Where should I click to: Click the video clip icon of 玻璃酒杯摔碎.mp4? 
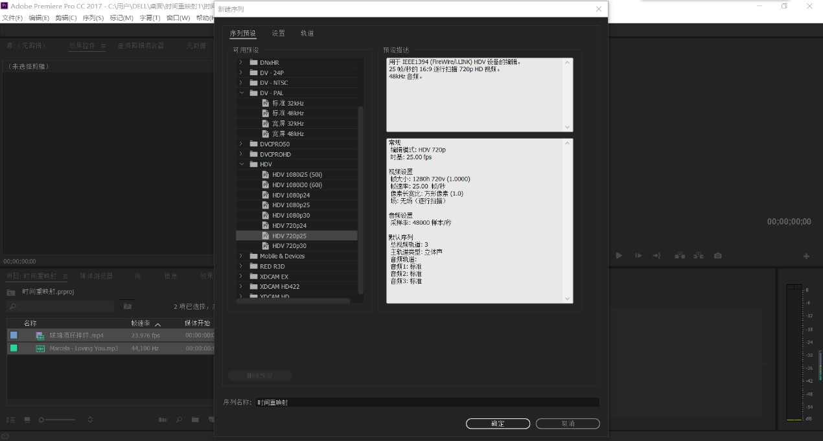pos(40,335)
